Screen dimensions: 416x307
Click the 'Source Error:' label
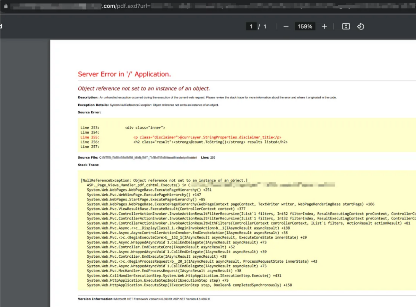pos(89,112)
